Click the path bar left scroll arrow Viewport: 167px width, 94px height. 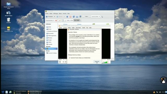[x=63, y=20]
